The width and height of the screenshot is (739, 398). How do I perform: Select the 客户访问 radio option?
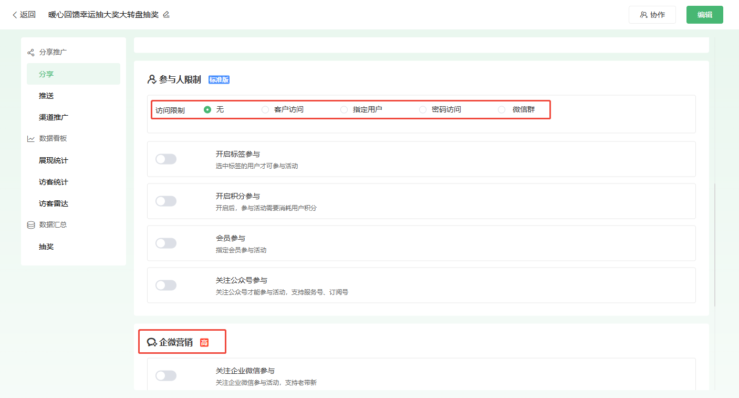click(265, 110)
